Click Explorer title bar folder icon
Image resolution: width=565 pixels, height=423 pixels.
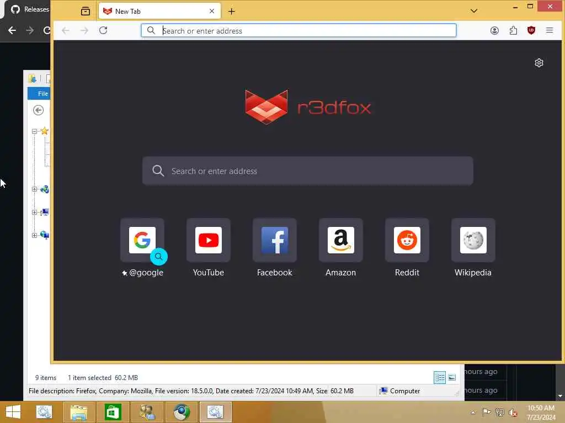pos(33,78)
